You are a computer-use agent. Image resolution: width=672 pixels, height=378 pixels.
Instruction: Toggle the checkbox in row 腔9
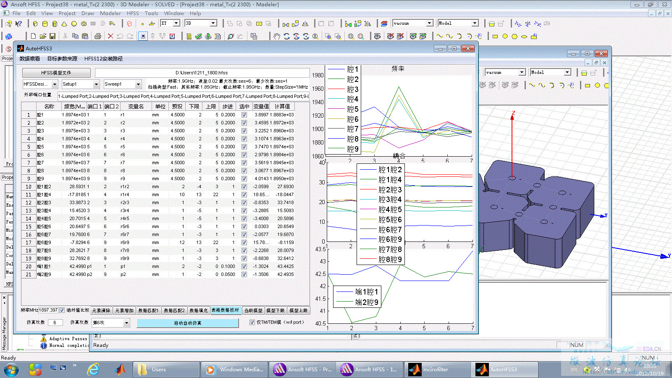(x=244, y=178)
